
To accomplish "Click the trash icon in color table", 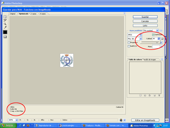I will 159,95.
